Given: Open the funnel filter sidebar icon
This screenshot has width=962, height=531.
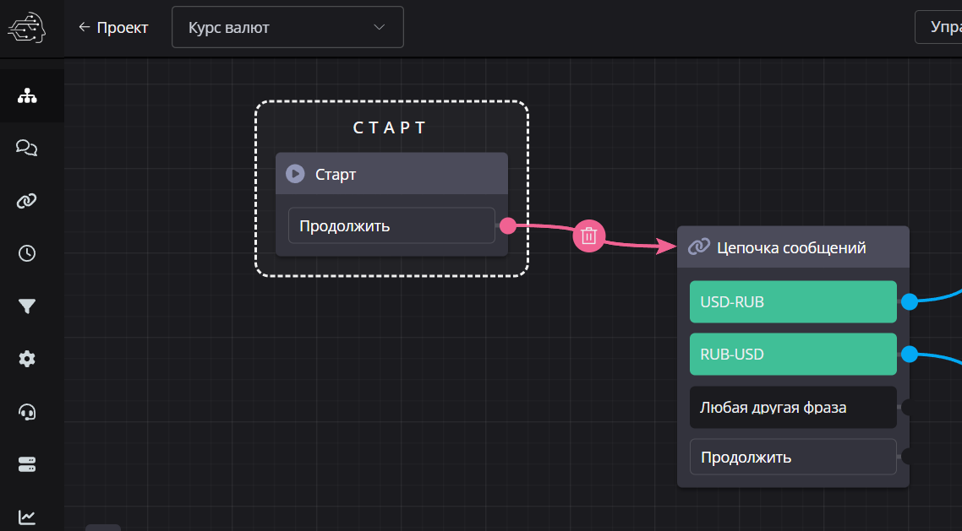Looking at the screenshot, I should [x=27, y=306].
